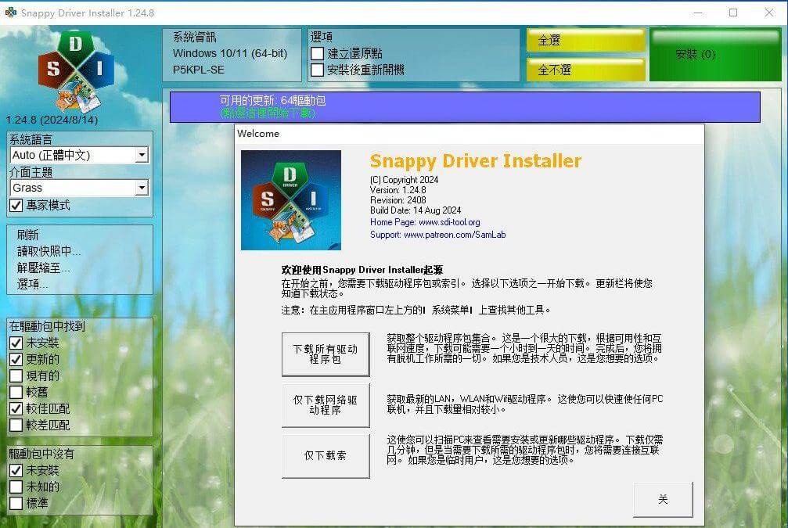The height and width of the screenshot is (528, 788).
Task: Click 刷新 in the side menu
Action: pos(27,235)
